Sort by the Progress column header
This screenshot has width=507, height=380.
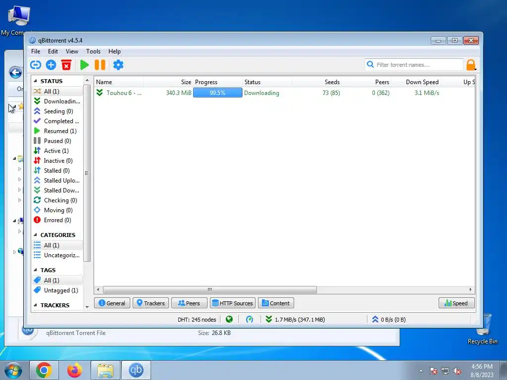218,82
